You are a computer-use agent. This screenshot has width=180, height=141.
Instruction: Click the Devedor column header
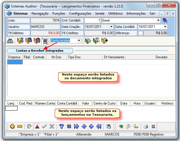pos(150,57)
